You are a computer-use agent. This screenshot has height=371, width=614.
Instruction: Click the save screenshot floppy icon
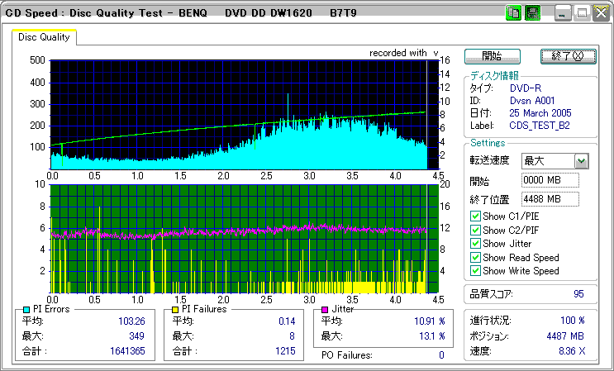tap(532, 13)
